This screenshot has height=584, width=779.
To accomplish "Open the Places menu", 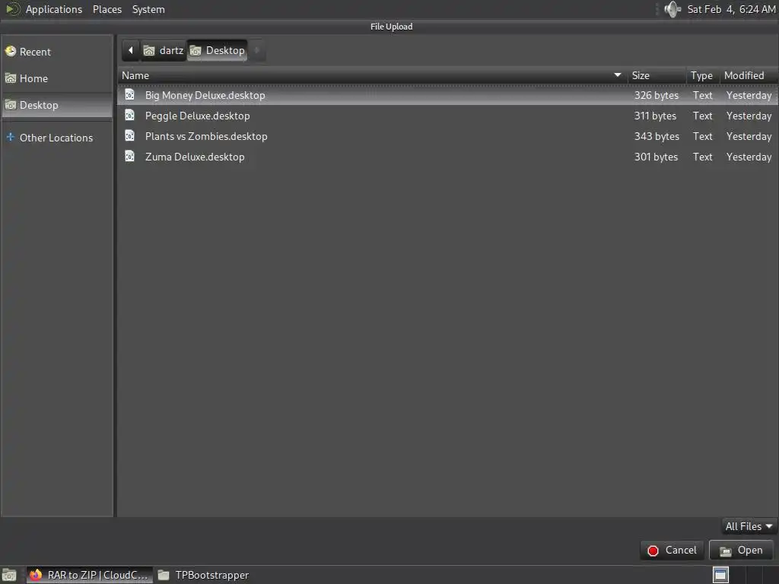I will (x=107, y=9).
